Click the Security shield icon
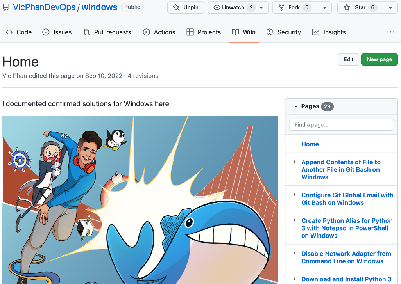The height and width of the screenshot is (284, 401). (270, 32)
